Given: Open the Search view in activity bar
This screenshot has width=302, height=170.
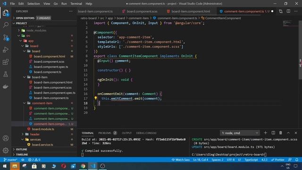Looking at the screenshot, I should point(6,25).
